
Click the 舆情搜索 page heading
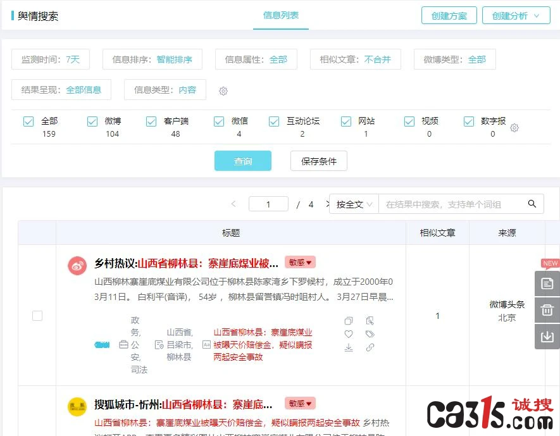pyautogui.click(x=37, y=16)
